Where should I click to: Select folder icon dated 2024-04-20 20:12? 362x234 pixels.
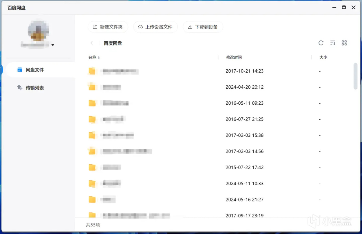(92, 87)
